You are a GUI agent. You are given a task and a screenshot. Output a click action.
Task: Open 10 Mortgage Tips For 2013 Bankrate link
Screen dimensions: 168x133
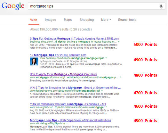(58, 55)
